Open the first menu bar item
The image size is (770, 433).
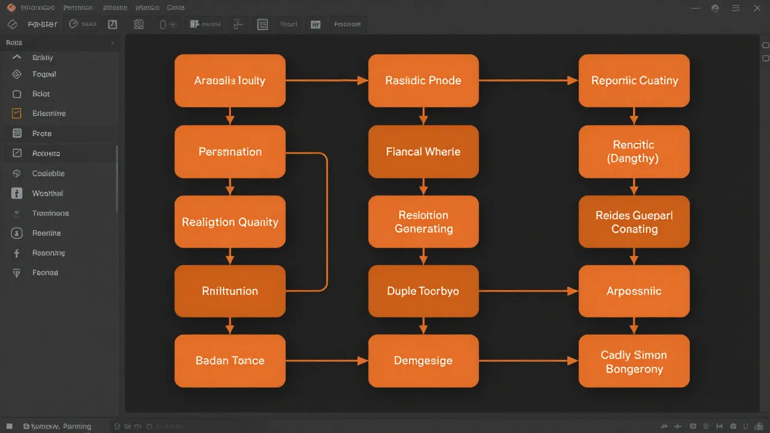[37, 8]
